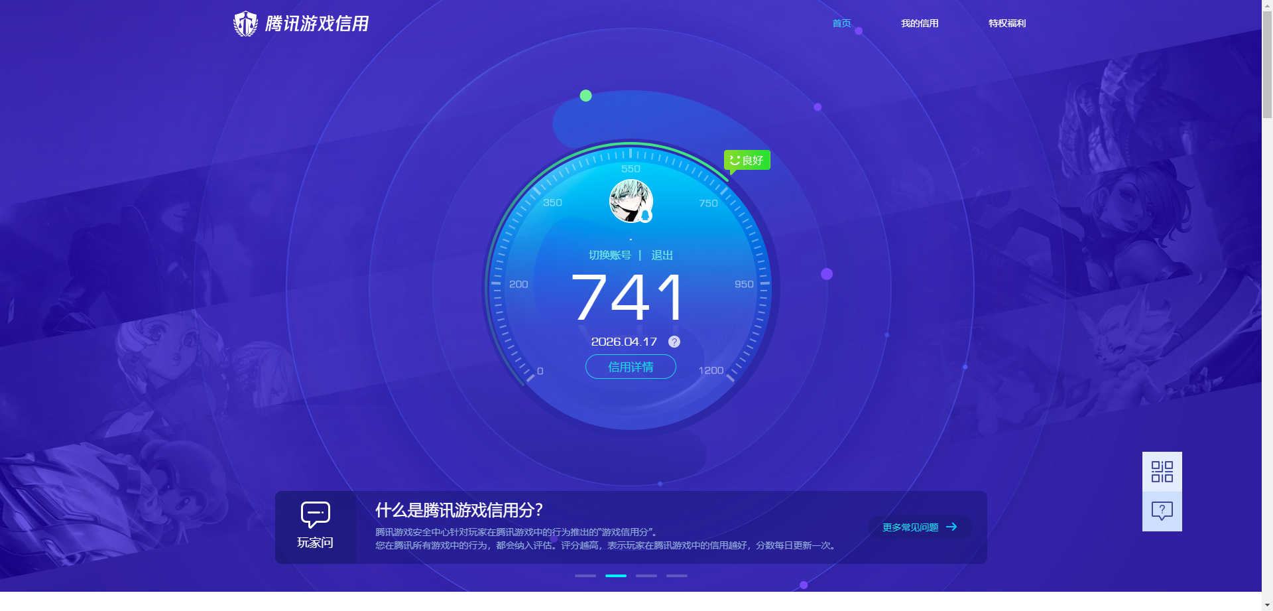Select the 首页 menu item

pos(841,23)
